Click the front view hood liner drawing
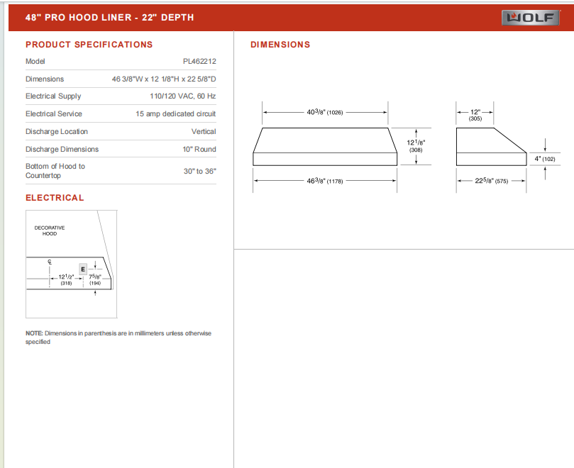Screen dimensions: 574x468 pos(325,147)
